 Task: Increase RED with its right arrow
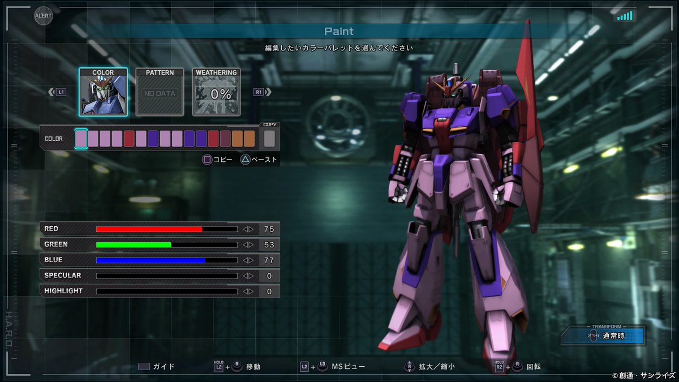pyautogui.click(x=251, y=229)
